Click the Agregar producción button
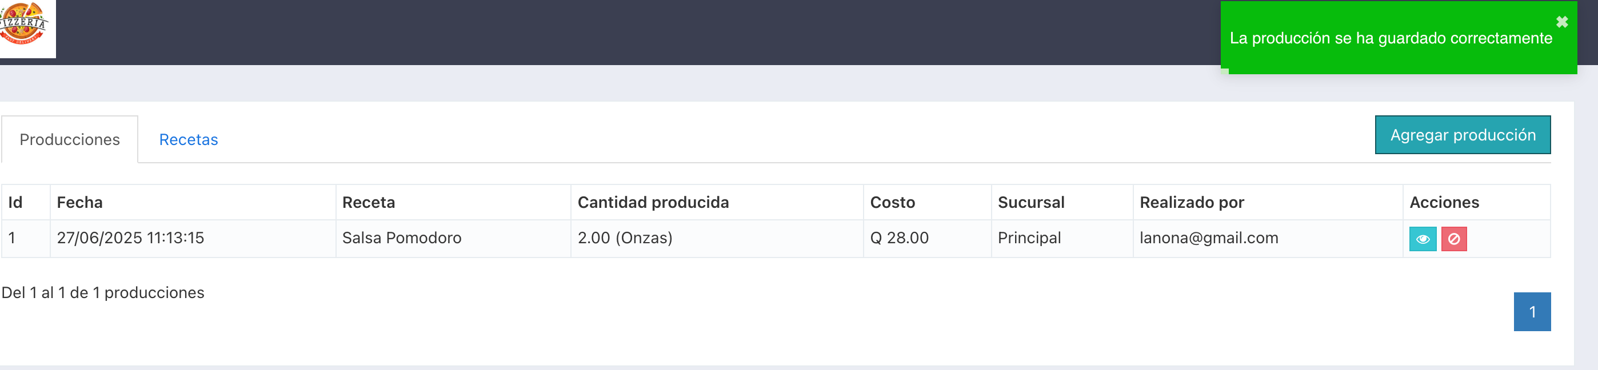The width and height of the screenshot is (1598, 370). (x=1462, y=135)
